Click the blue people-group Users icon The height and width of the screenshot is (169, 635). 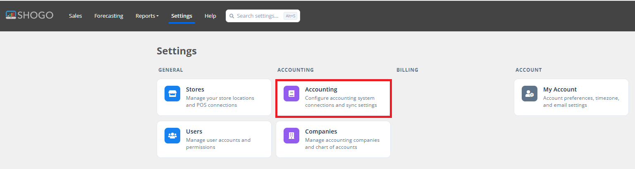pyautogui.click(x=172, y=136)
